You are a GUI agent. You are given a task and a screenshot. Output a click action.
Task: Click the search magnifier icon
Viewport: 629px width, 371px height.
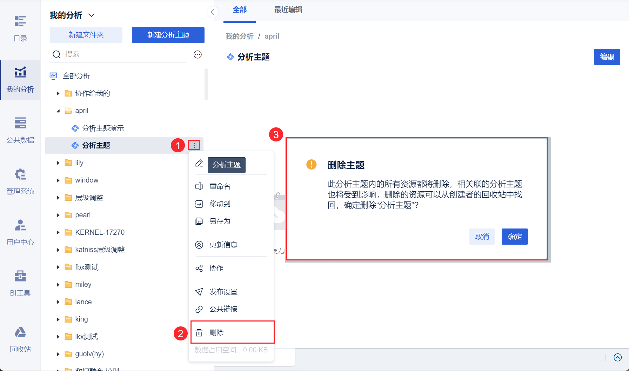coord(56,54)
